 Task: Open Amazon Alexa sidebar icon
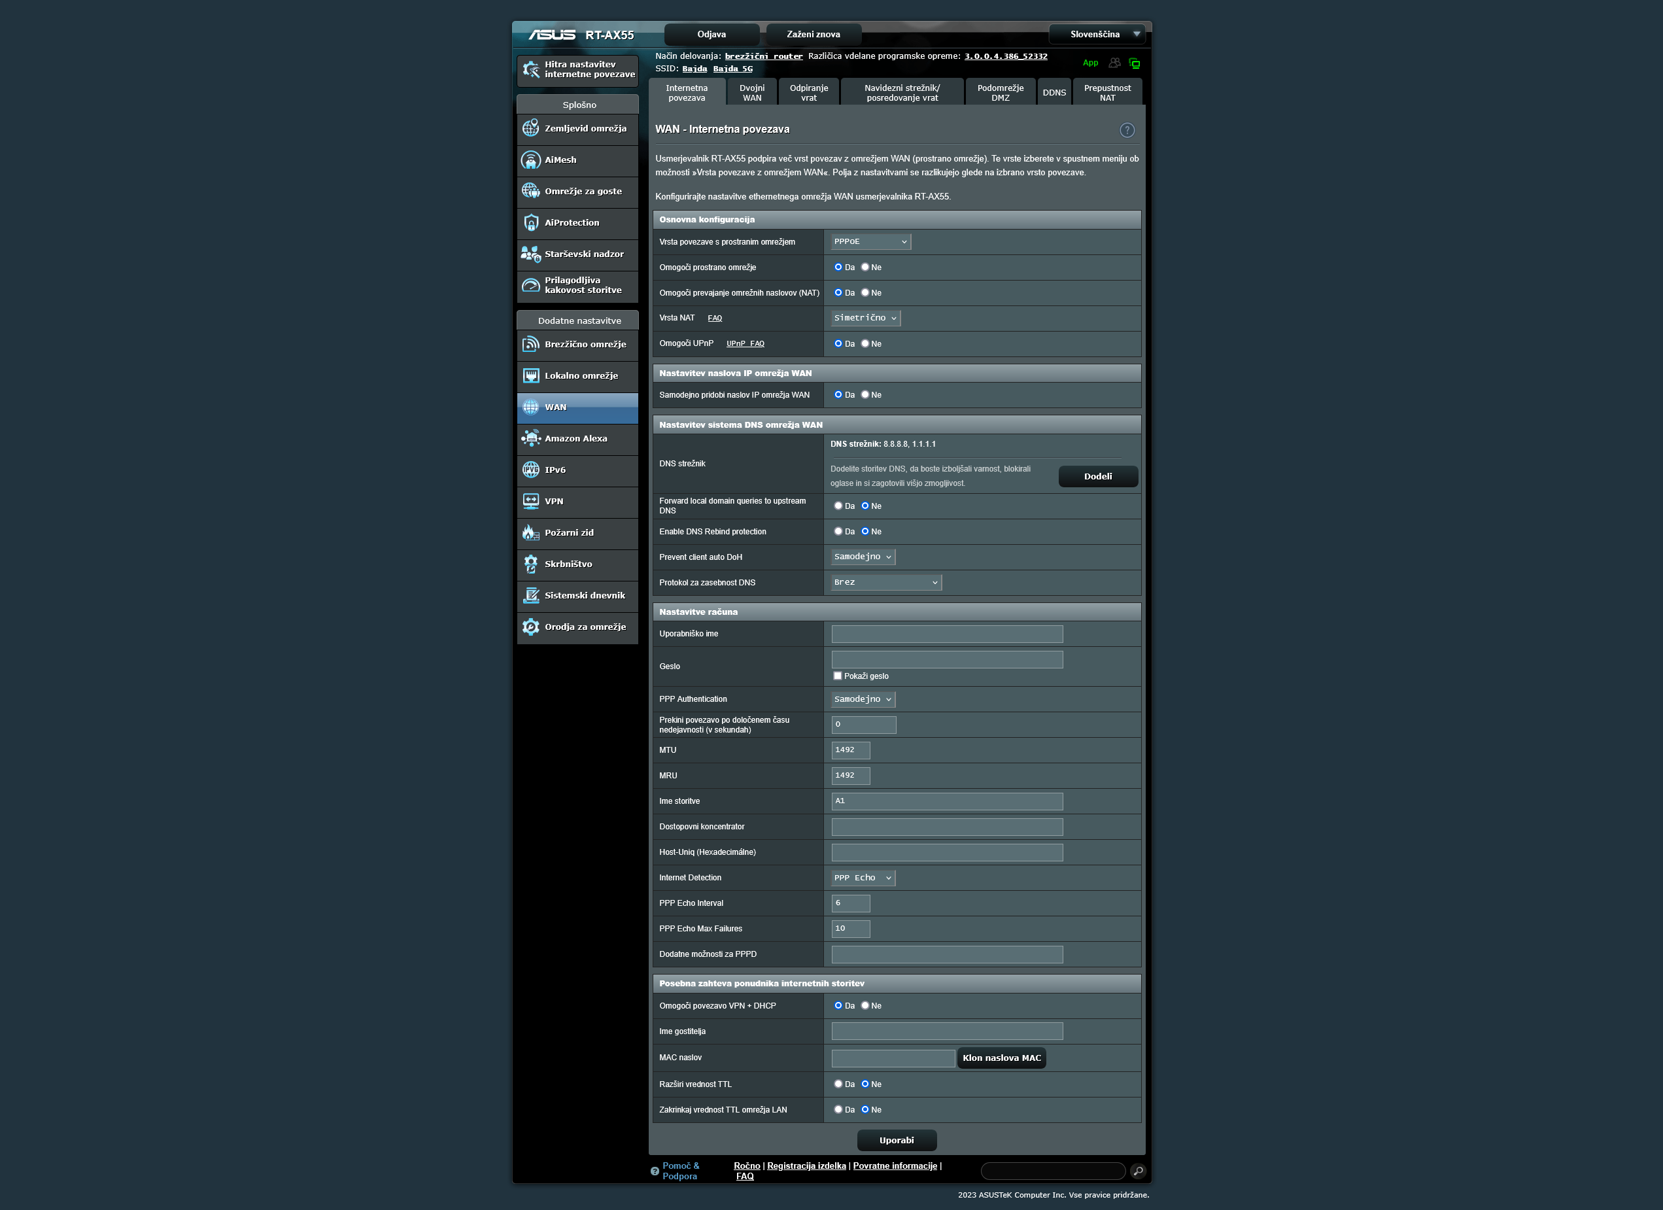point(530,438)
